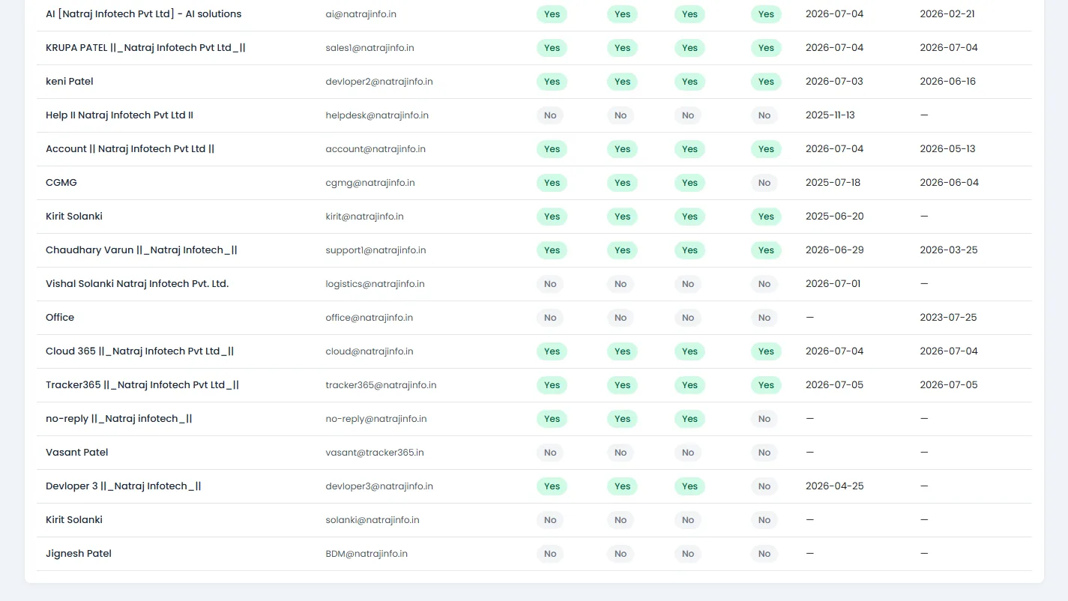The width and height of the screenshot is (1068, 601).
Task: Select the 'CGMG' user name
Action: click(x=61, y=183)
